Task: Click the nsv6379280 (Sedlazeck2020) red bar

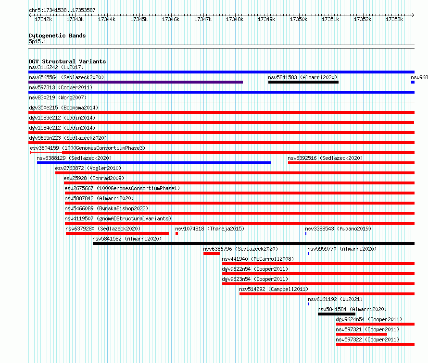Action: click(x=117, y=233)
